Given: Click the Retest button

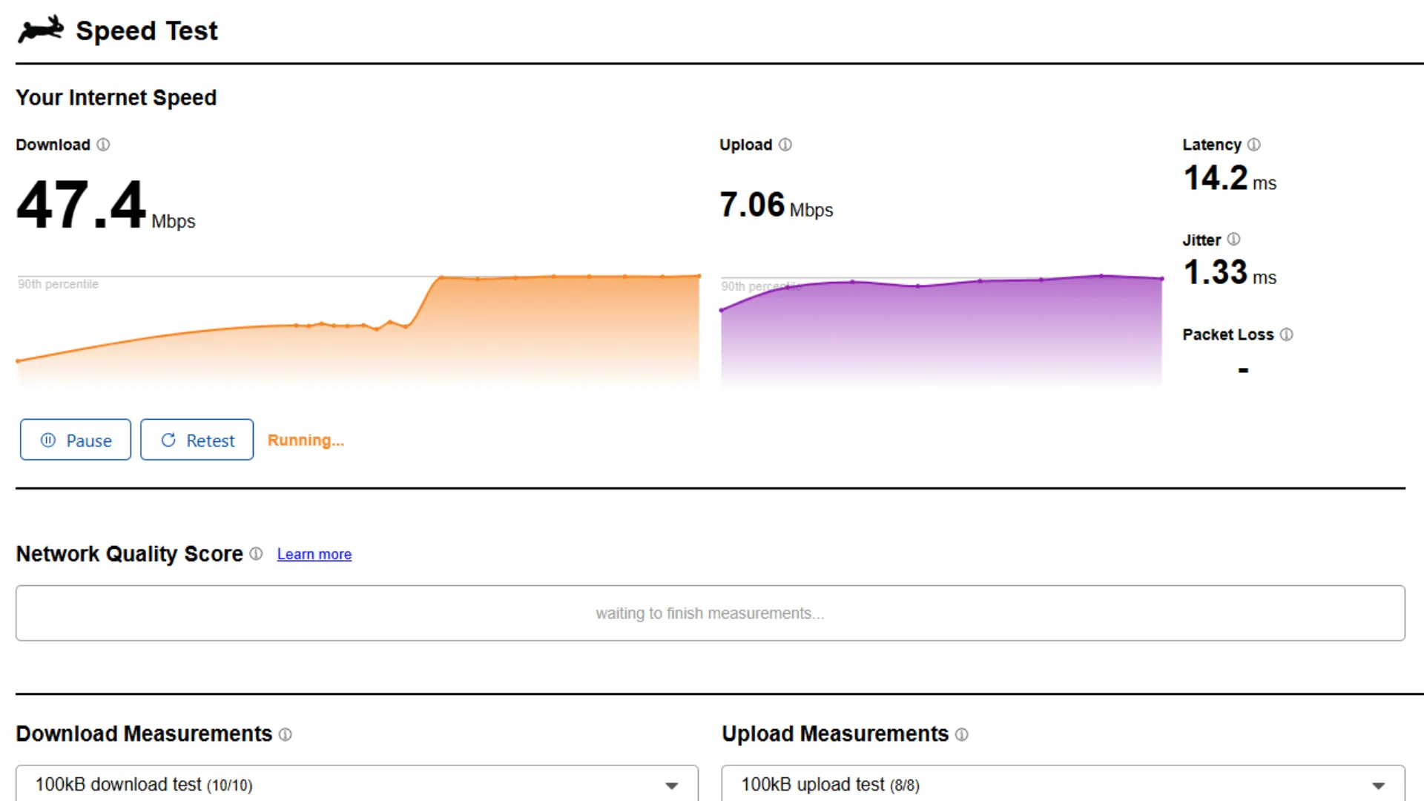Looking at the screenshot, I should [197, 440].
